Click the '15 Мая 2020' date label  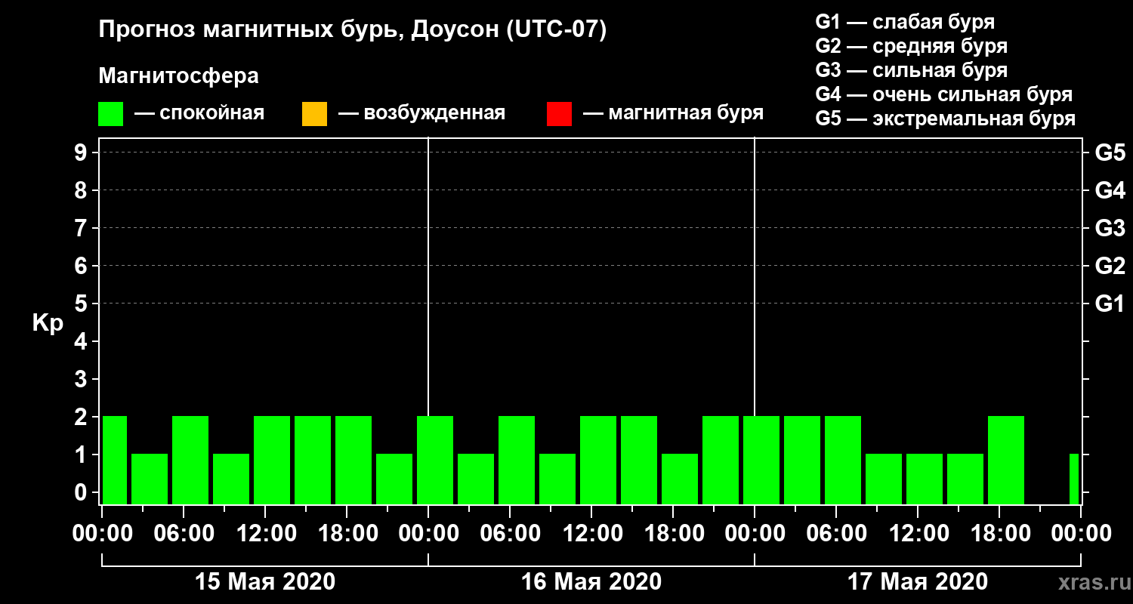(265, 581)
